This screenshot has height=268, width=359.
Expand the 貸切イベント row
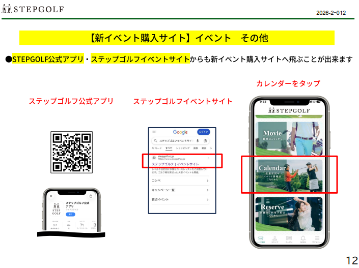click(207, 199)
